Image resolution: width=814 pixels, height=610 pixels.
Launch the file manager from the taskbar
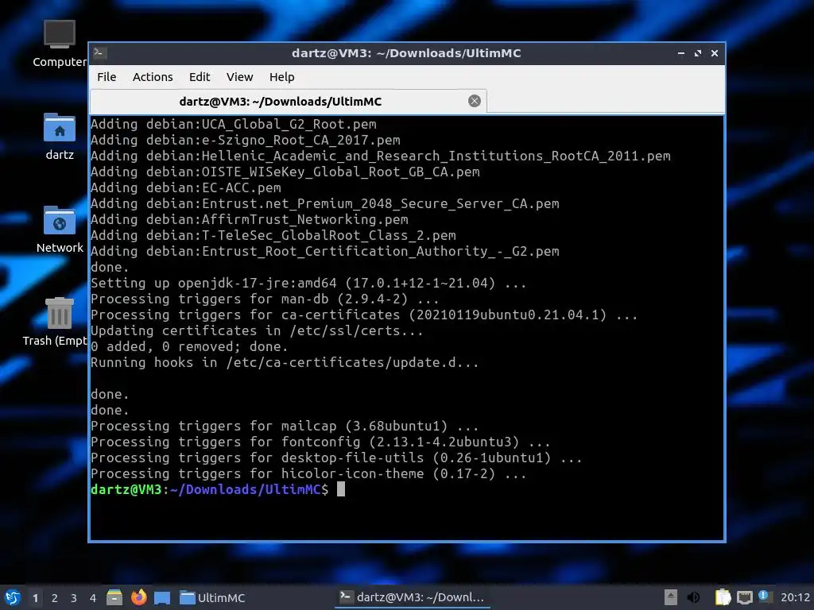click(x=114, y=597)
